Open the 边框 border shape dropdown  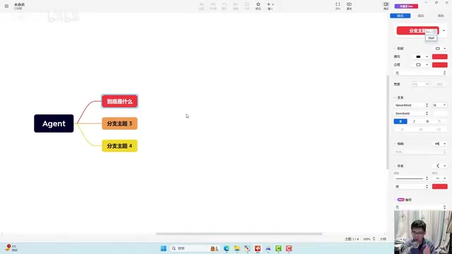coord(422,65)
